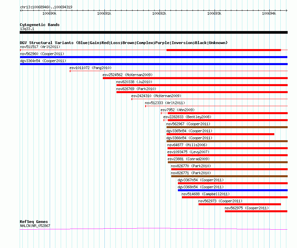The width and height of the screenshot is (297, 248).
Task: Select nsv826770 (Park2010) label
Action: coord(191,166)
